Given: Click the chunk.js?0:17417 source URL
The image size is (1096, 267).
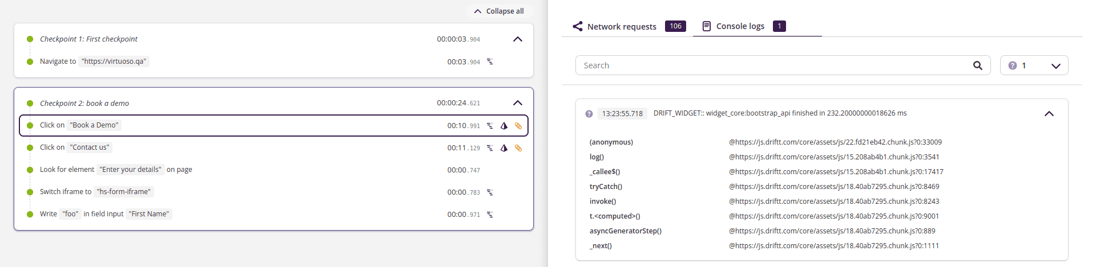Looking at the screenshot, I should [x=836, y=172].
